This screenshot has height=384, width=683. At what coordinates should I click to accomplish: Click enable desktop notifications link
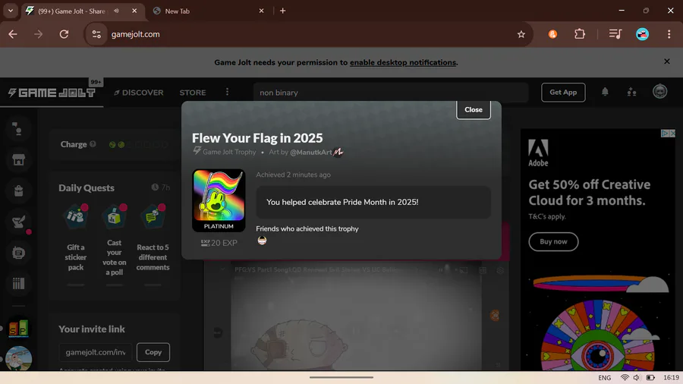pyautogui.click(x=402, y=62)
